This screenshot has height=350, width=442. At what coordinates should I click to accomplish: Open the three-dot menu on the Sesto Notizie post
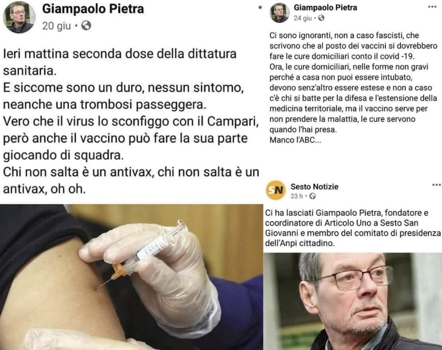(x=436, y=185)
